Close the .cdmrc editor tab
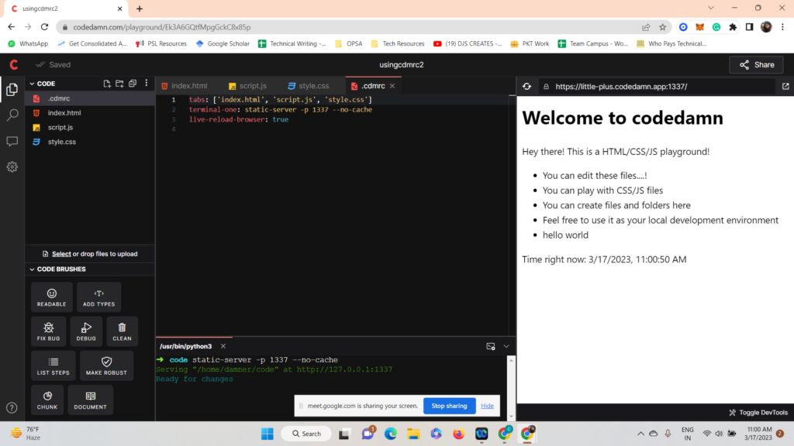Image resolution: width=794 pixels, height=446 pixels. (x=392, y=86)
